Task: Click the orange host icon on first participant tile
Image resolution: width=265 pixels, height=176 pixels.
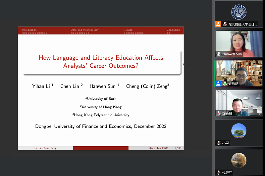Action: tap(218, 24)
